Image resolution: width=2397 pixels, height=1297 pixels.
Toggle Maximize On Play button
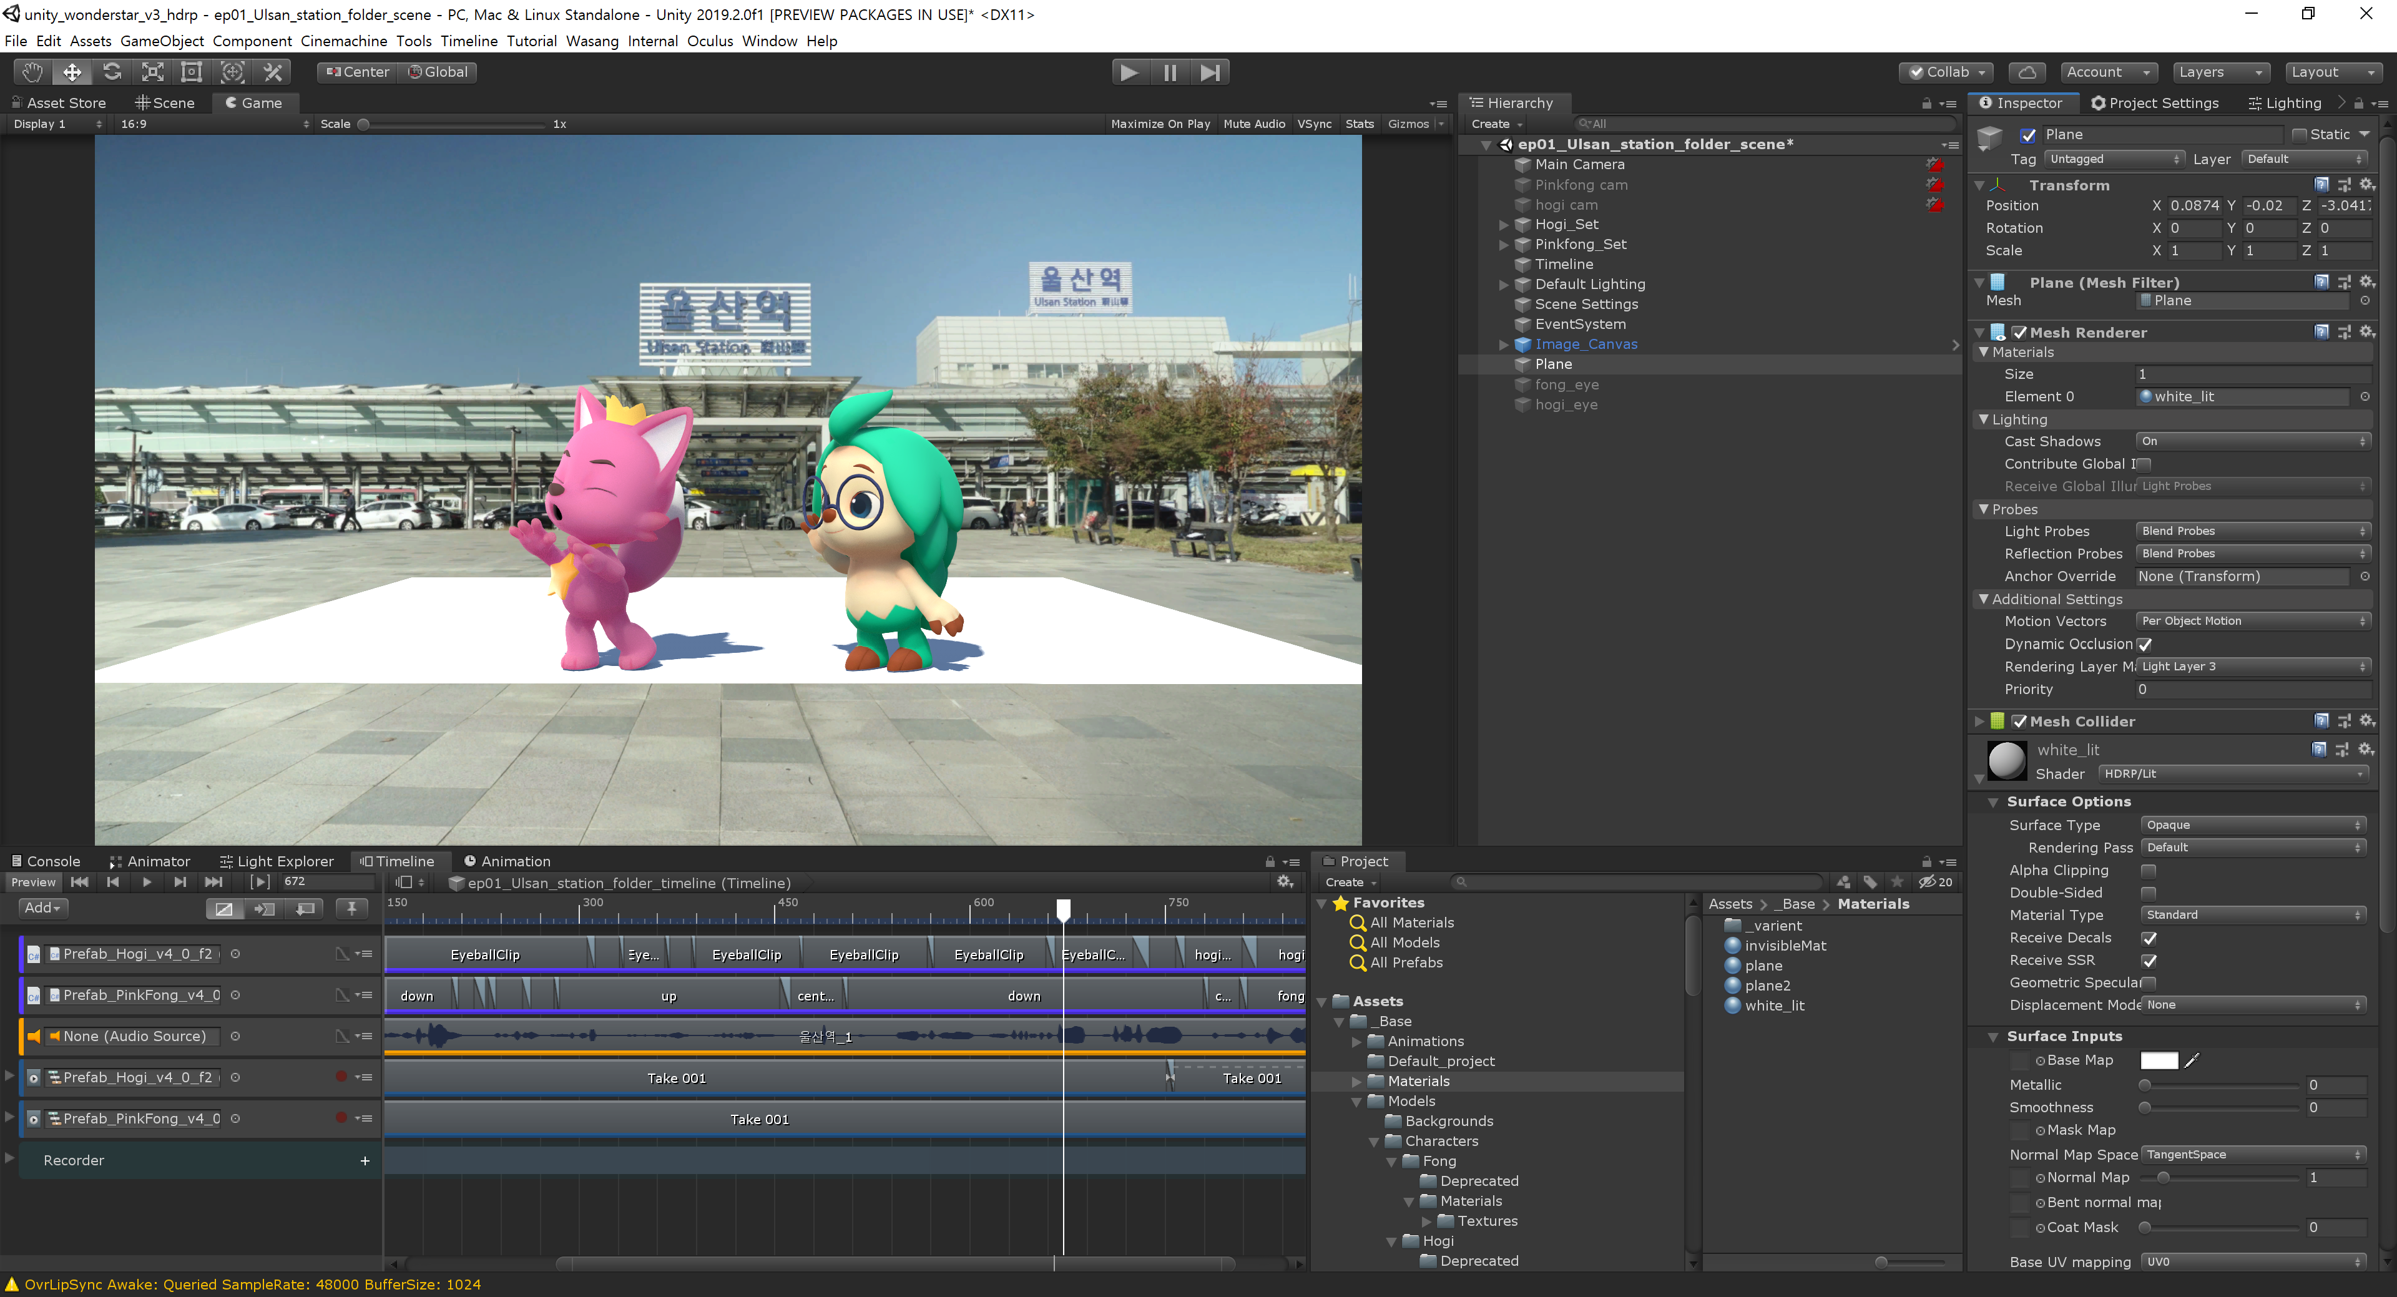click(x=1160, y=124)
